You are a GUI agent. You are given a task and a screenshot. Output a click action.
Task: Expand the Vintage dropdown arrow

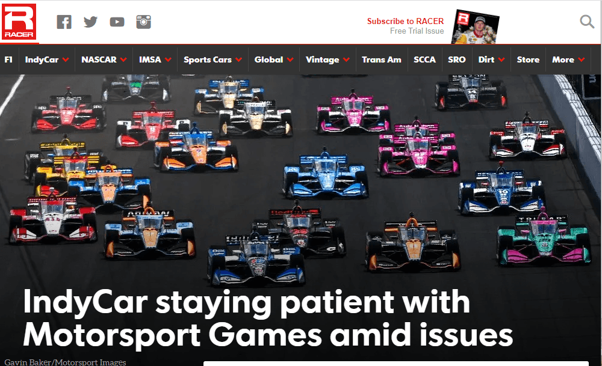[346, 59]
